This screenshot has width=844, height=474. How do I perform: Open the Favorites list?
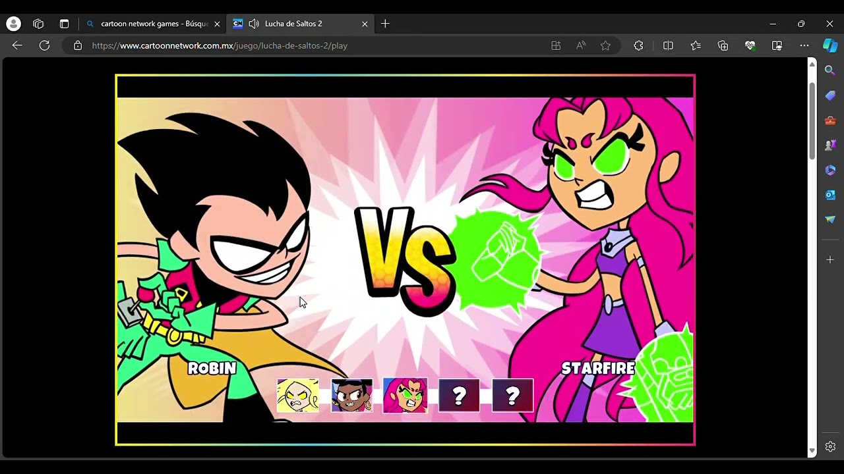point(696,45)
